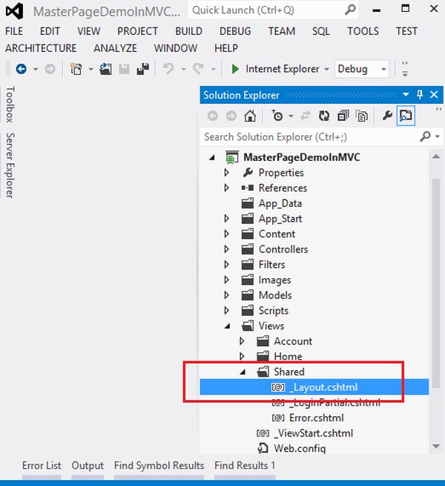Click the Solution Explorer scroll down arrow
The width and height of the screenshot is (445, 486).
coord(436,447)
